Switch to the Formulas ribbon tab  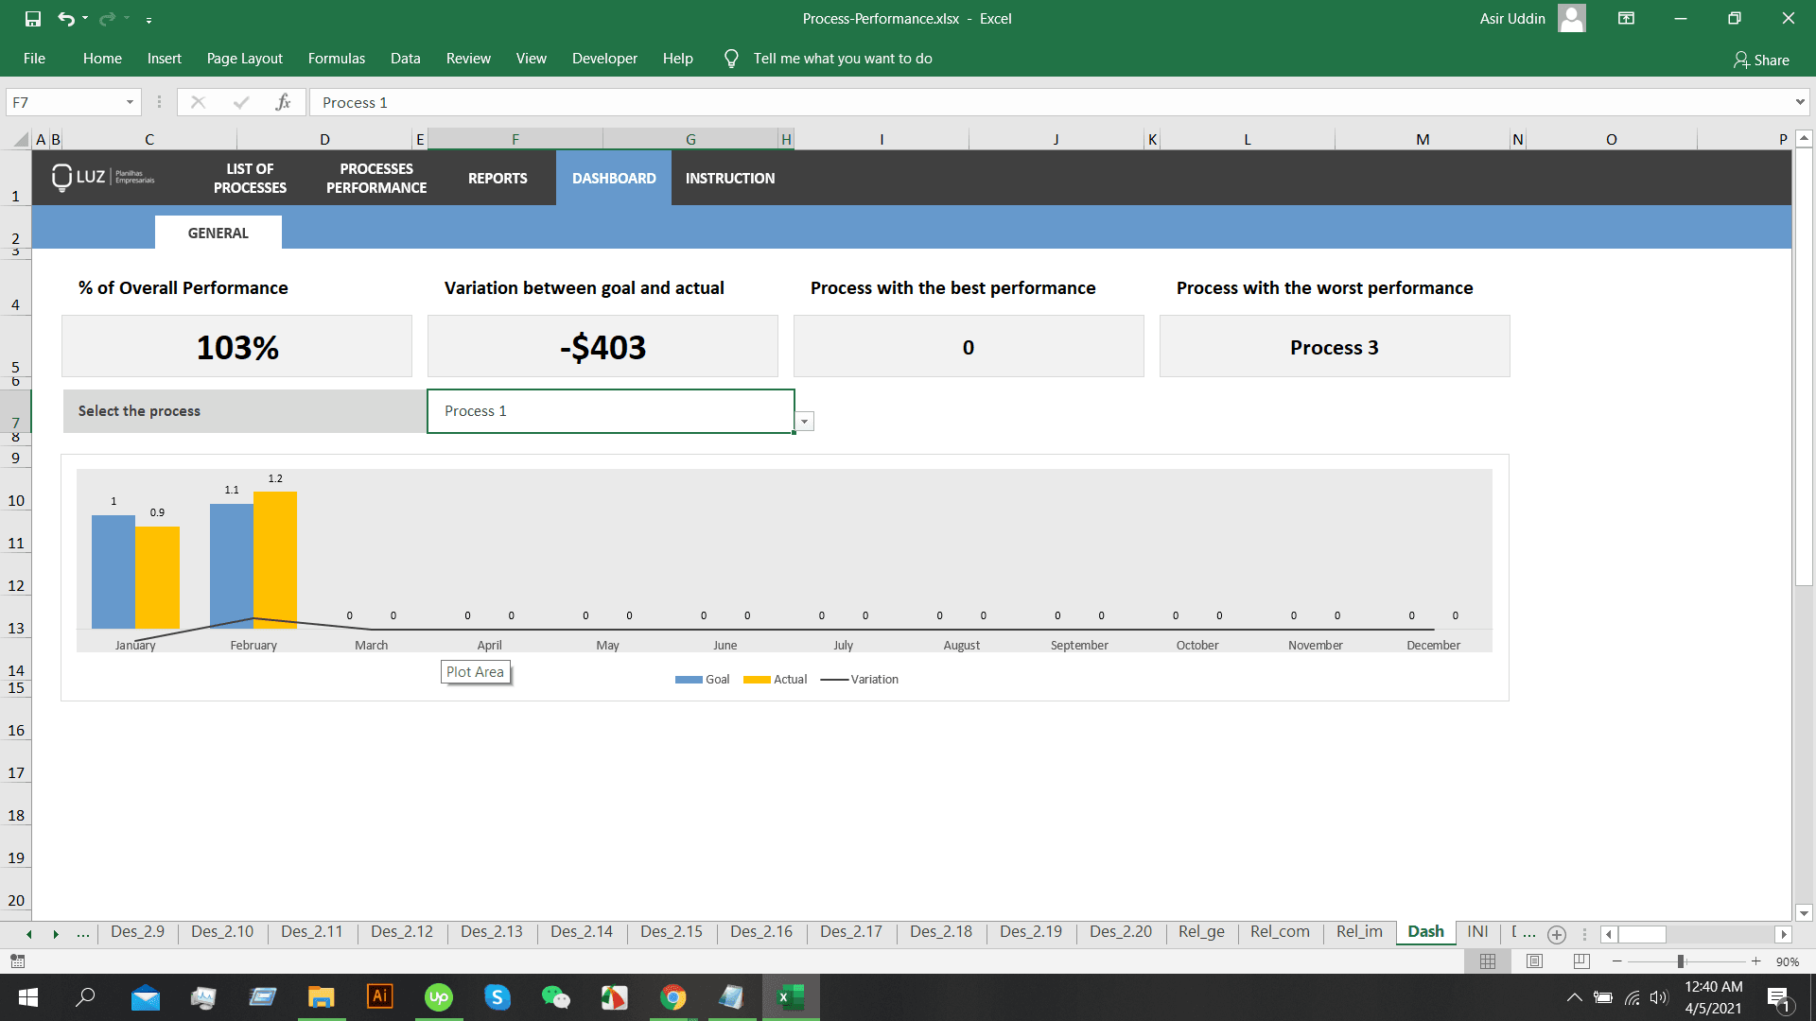[x=336, y=58]
